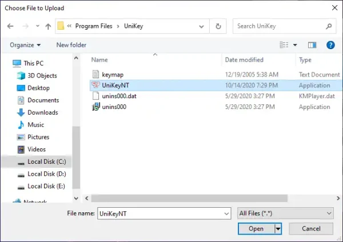Image resolution: width=343 pixels, height=242 pixels.
Task: Click the unins000.dat blank file icon
Action: (x=95, y=96)
